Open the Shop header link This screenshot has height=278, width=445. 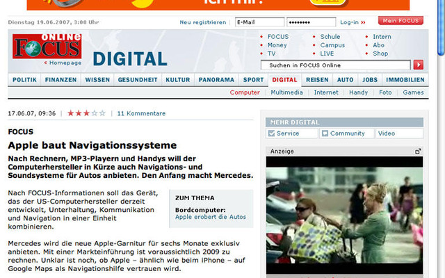click(380, 54)
